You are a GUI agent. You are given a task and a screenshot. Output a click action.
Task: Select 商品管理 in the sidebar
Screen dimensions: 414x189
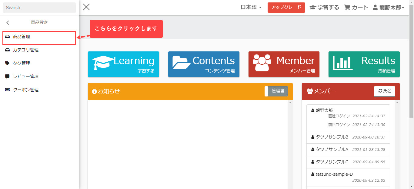tap(22, 37)
